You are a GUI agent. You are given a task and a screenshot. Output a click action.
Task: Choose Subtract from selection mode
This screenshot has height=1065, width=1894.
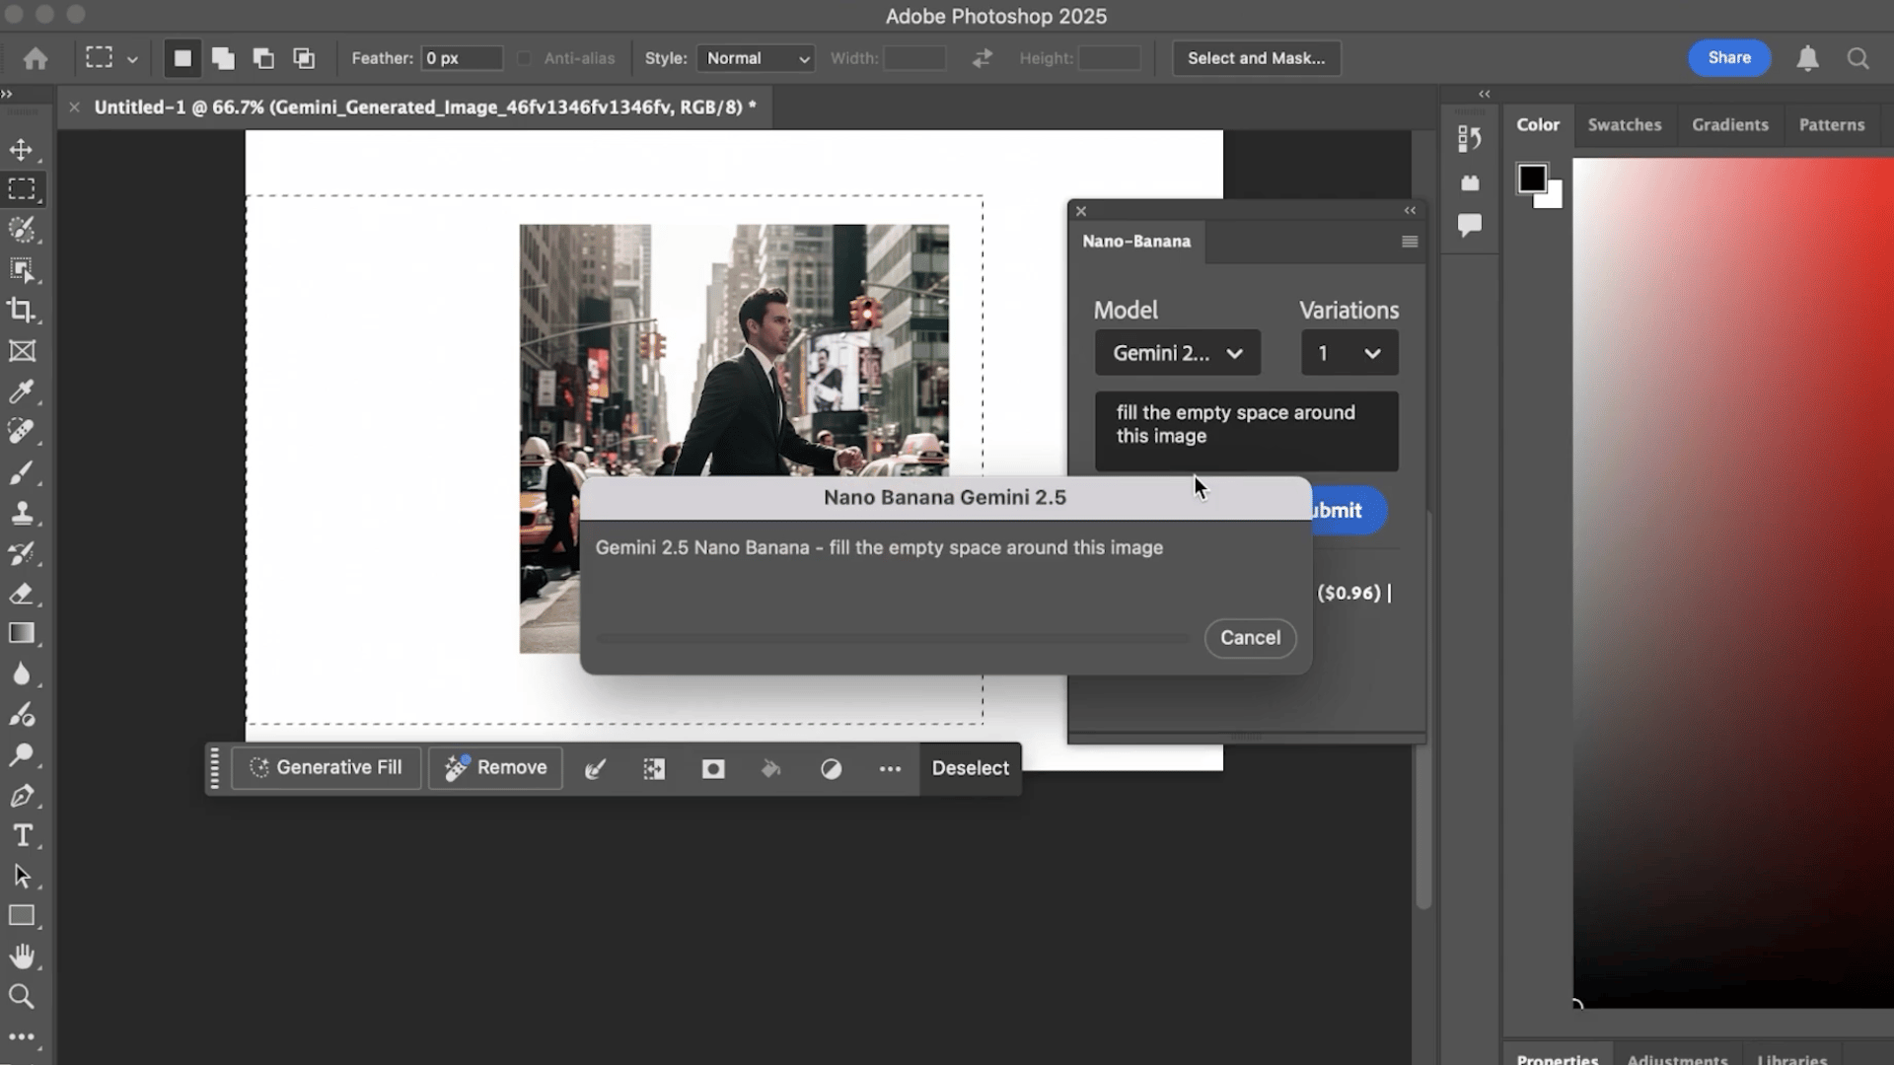pos(263,58)
